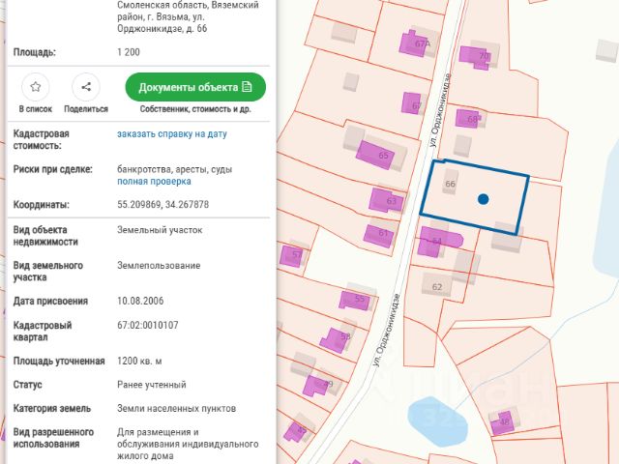Image resolution: width=619 pixels, height=464 pixels.
Task: Click the upper 'ул. Орджоникидзе' street label
Action: 440,110
